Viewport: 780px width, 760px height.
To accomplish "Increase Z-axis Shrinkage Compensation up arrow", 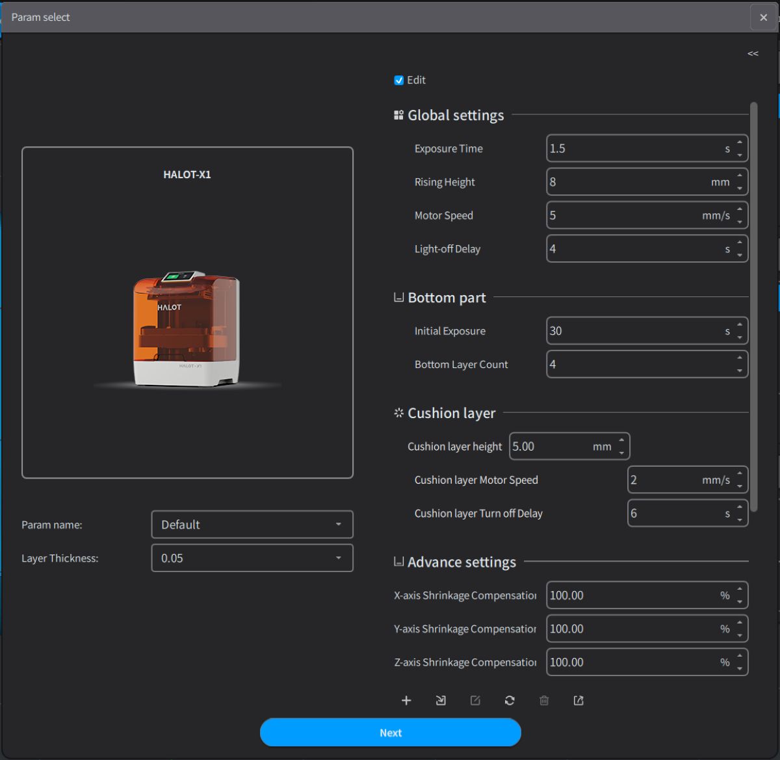I will pos(740,657).
